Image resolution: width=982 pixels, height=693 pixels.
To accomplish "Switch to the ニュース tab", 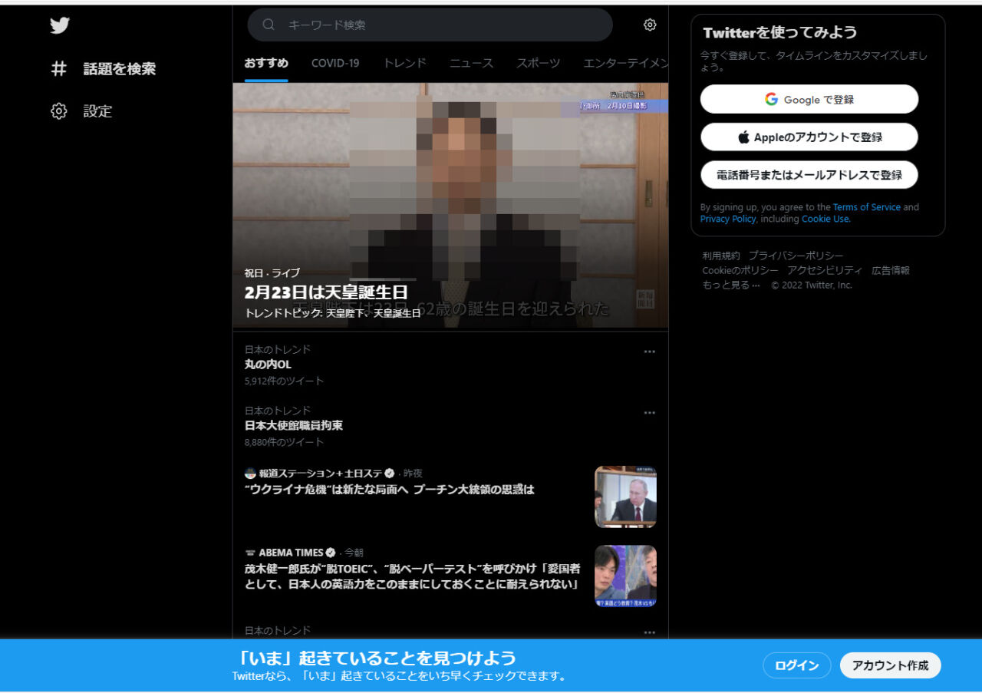I will click(471, 63).
